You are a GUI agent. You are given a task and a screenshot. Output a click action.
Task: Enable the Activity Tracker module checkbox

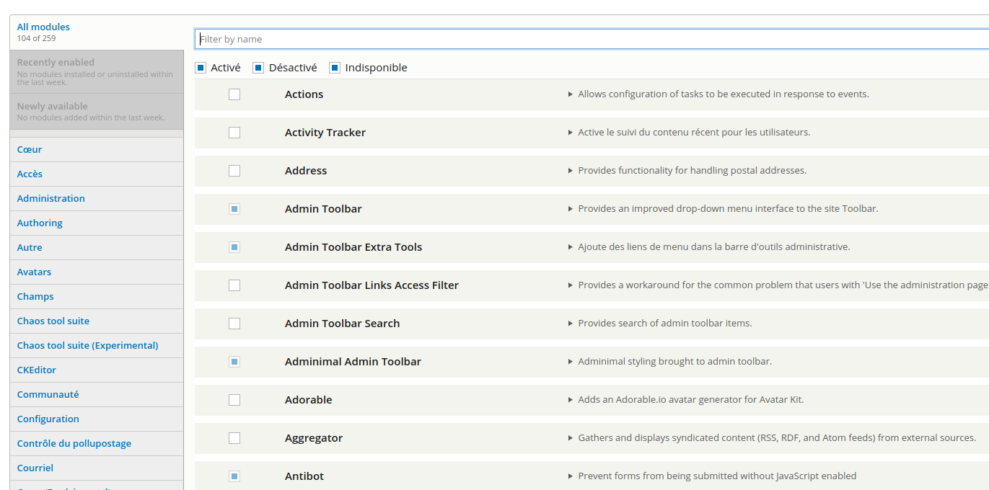(x=234, y=133)
